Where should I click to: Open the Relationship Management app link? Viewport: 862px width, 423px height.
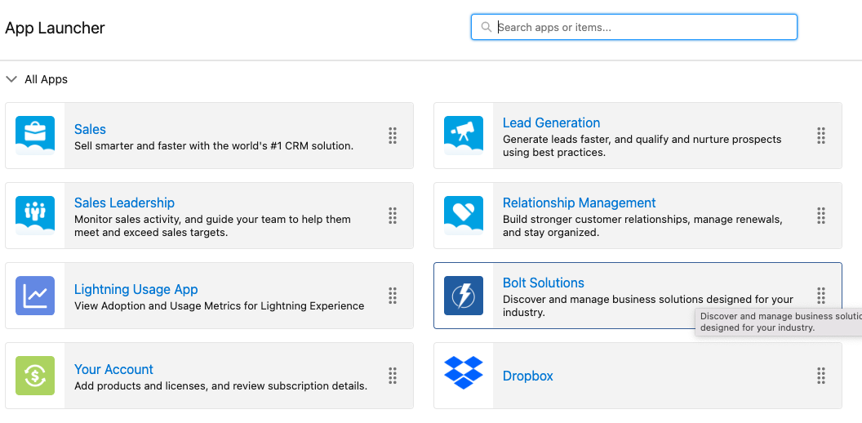click(x=580, y=203)
